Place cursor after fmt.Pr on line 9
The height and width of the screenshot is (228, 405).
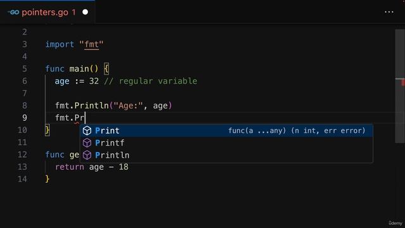pos(85,118)
